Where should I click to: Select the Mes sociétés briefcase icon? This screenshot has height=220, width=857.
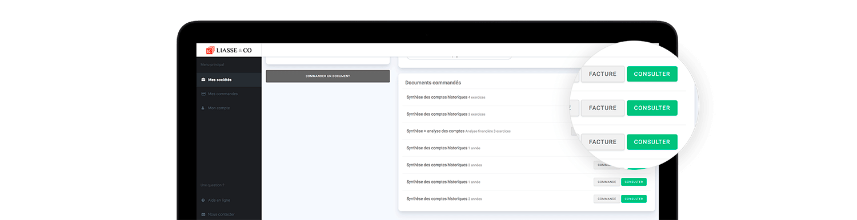click(x=203, y=80)
